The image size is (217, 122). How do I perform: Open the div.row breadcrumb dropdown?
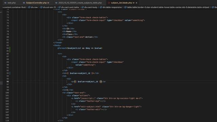34,7
